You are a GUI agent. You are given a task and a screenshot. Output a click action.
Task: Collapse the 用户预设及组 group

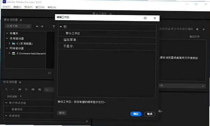[x=6, y=103]
